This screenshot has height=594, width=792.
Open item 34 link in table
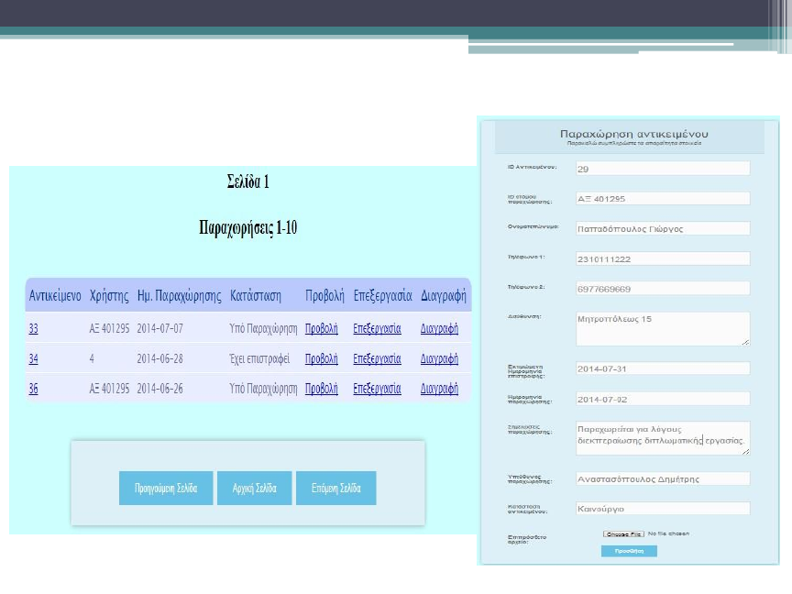[33, 358]
